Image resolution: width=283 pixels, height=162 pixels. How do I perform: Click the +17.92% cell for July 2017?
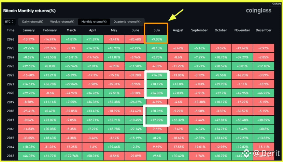pyautogui.click(x=157, y=120)
